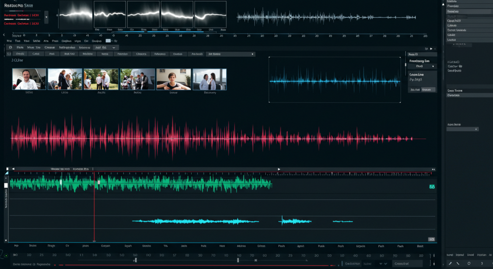Image resolution: width=493 pixels, height=269 pixels.
Task: Select the circle tool icon beside the pencil
Action: click(x=469, y=263)
